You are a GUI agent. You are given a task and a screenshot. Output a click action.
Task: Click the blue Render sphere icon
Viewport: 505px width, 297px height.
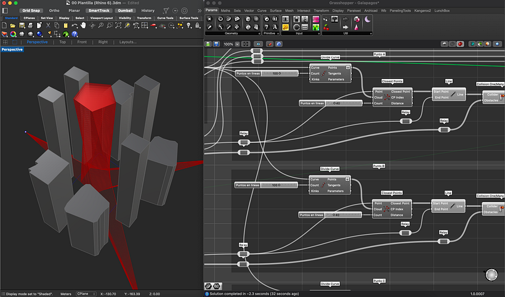click(39, 34)
